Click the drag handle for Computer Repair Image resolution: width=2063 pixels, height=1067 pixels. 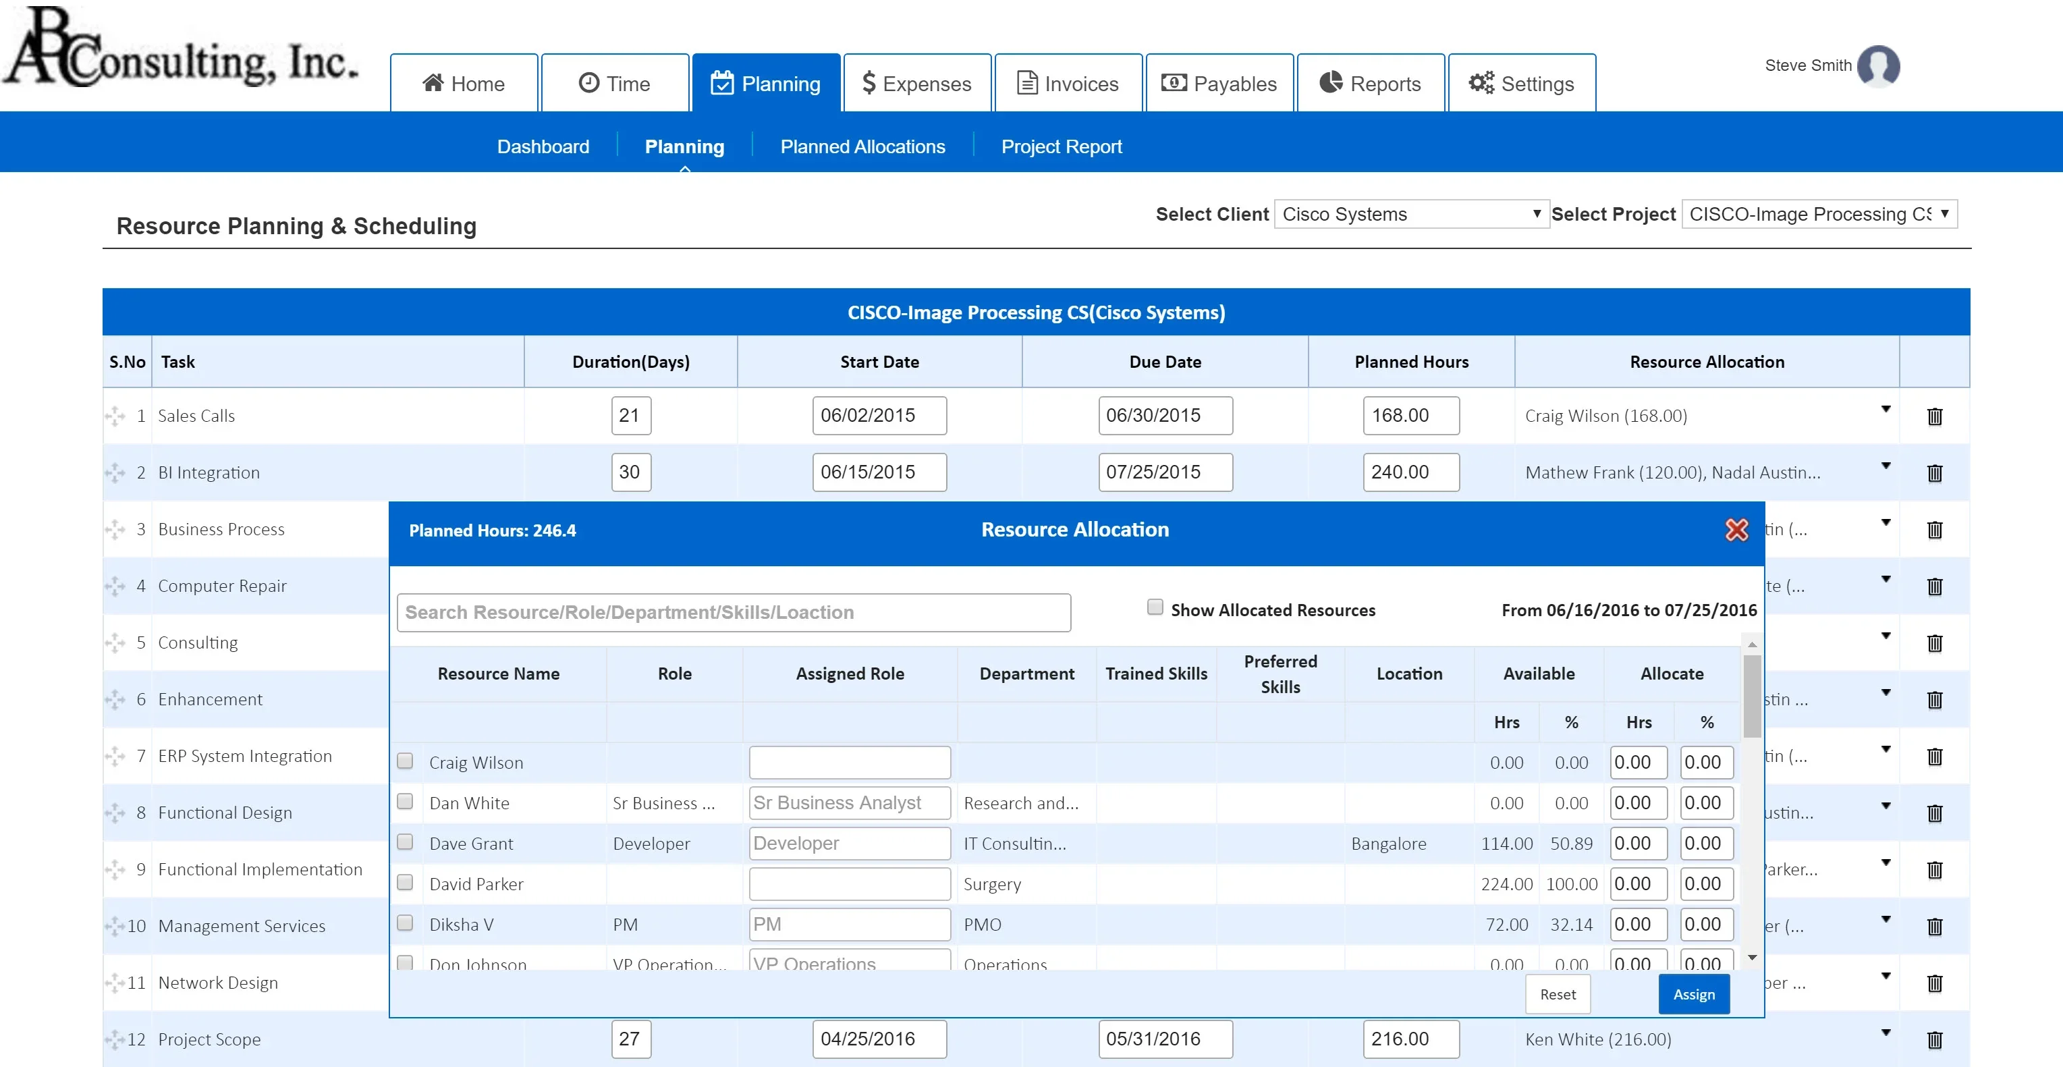[x=115, y=586]
